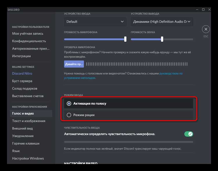Select the Режим рации radio option
The height and width of the screenshot is (171, 218).
(128, 115)
